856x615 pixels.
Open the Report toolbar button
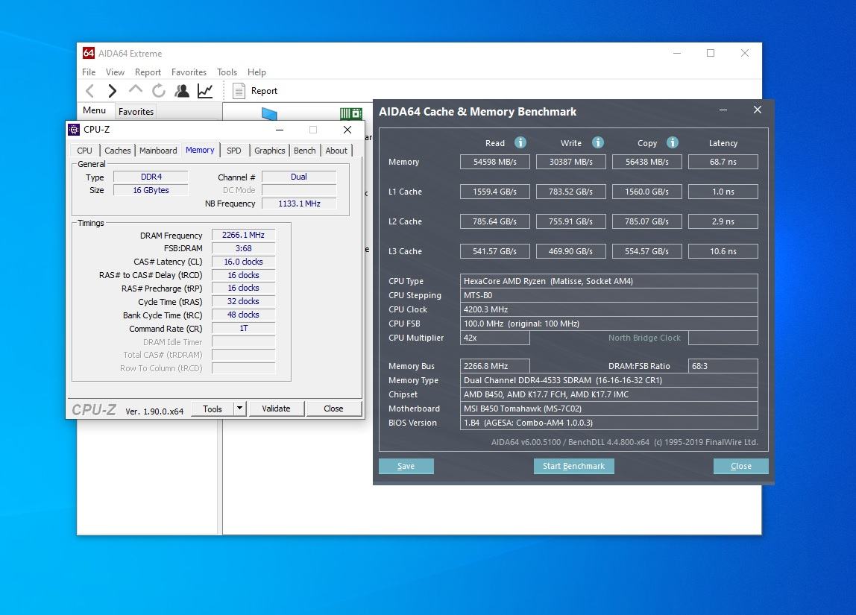click(x=256, y=91)
